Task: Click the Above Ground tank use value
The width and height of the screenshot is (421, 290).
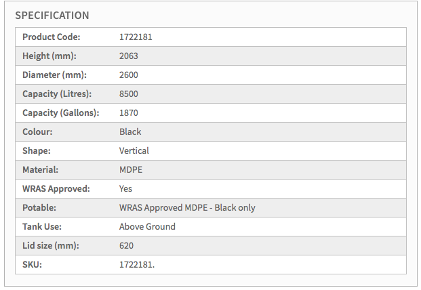Action: click(147, 227)
